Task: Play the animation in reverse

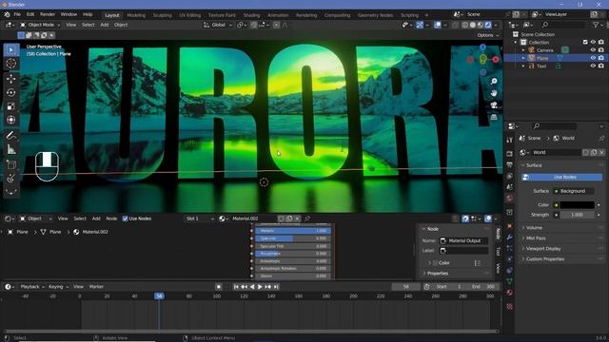Action: 252,287
